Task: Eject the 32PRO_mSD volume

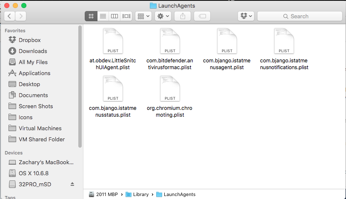Action: (72, 184)
